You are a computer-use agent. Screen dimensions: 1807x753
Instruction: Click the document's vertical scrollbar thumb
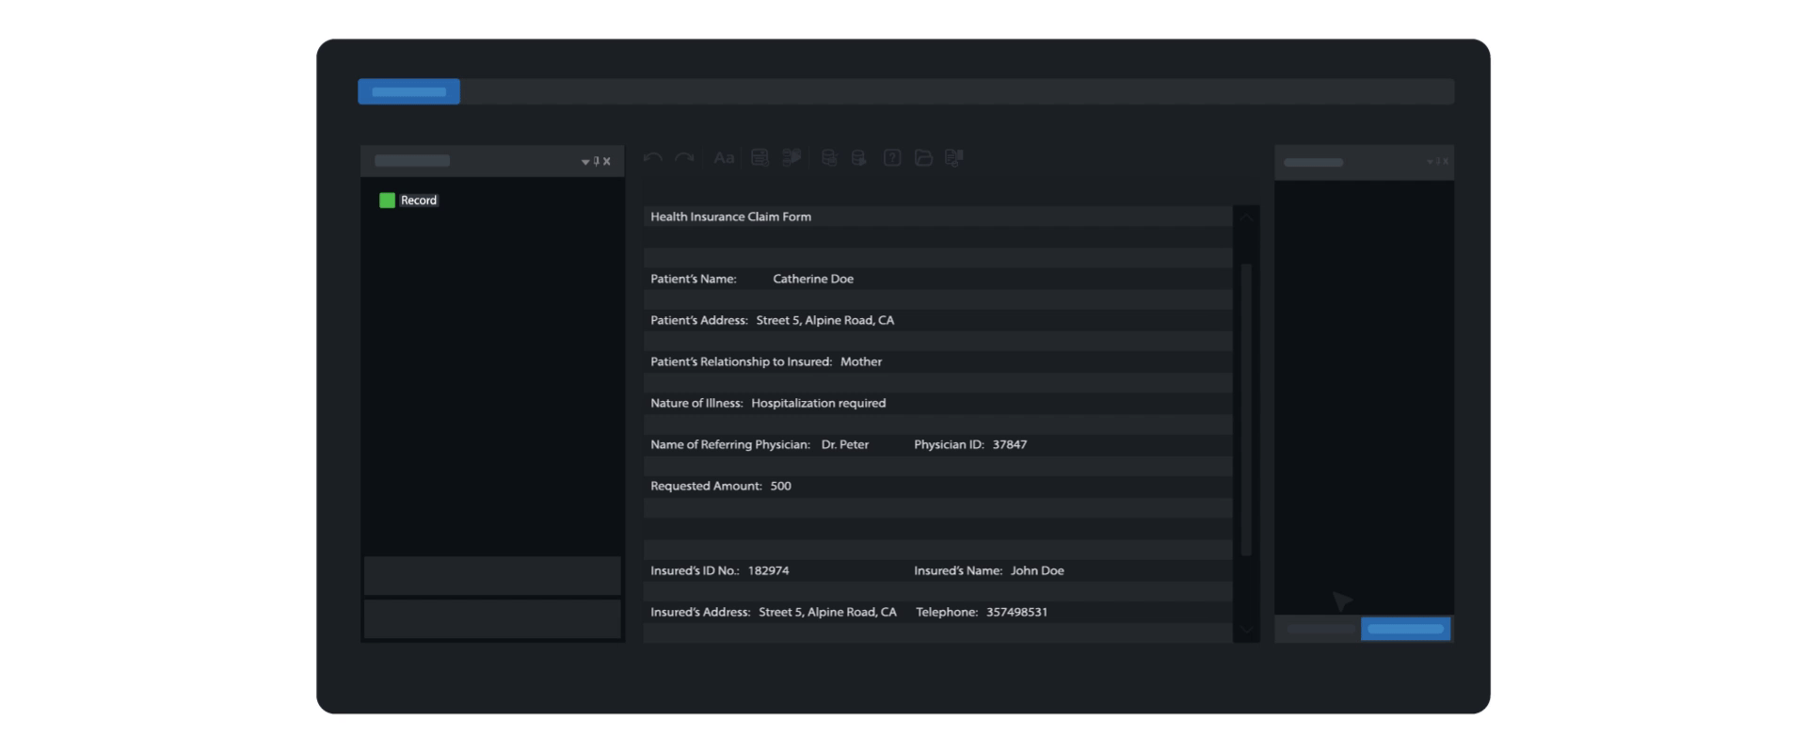point(1246,409)
